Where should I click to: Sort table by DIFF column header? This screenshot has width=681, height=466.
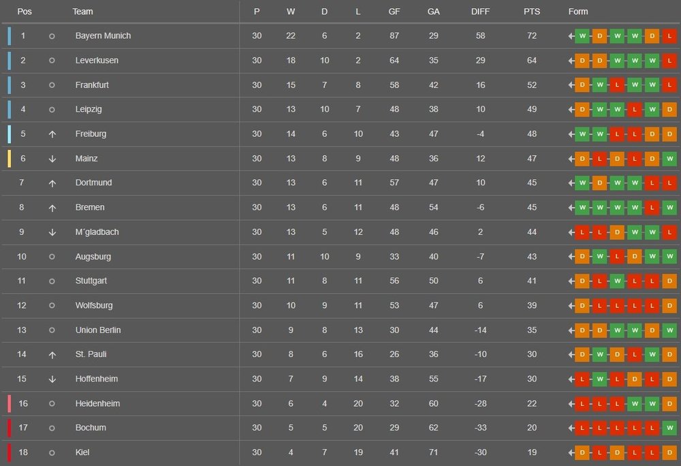click(480, 12)
